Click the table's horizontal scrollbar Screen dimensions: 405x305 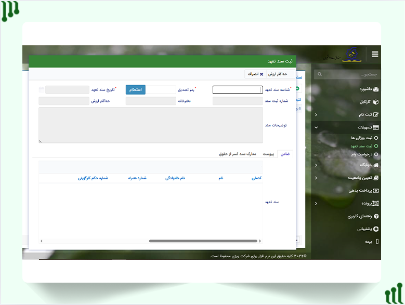tap(203, 241)
